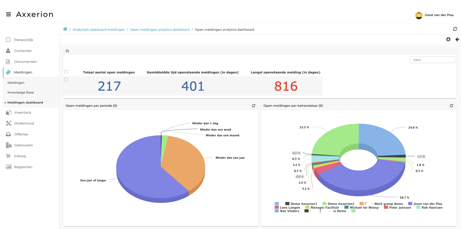Expand the Inventaris sidebar menu
The width and height of the screenshot is (461, 229).
tap(22, 112)
